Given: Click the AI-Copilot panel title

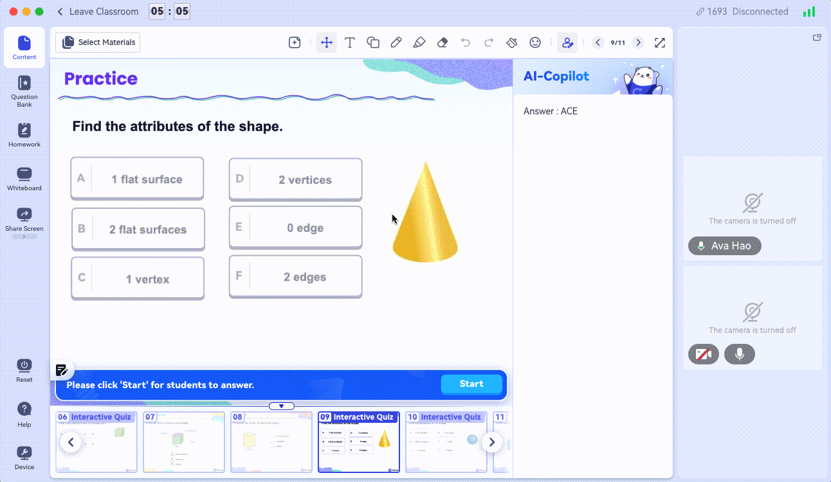Looking at the screenshot, I should click(556, 76).
